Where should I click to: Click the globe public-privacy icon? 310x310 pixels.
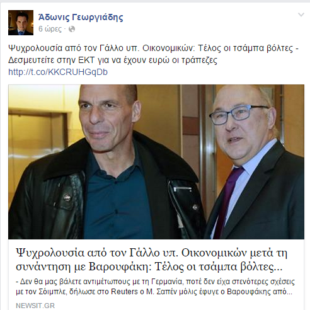click(72, 29)
